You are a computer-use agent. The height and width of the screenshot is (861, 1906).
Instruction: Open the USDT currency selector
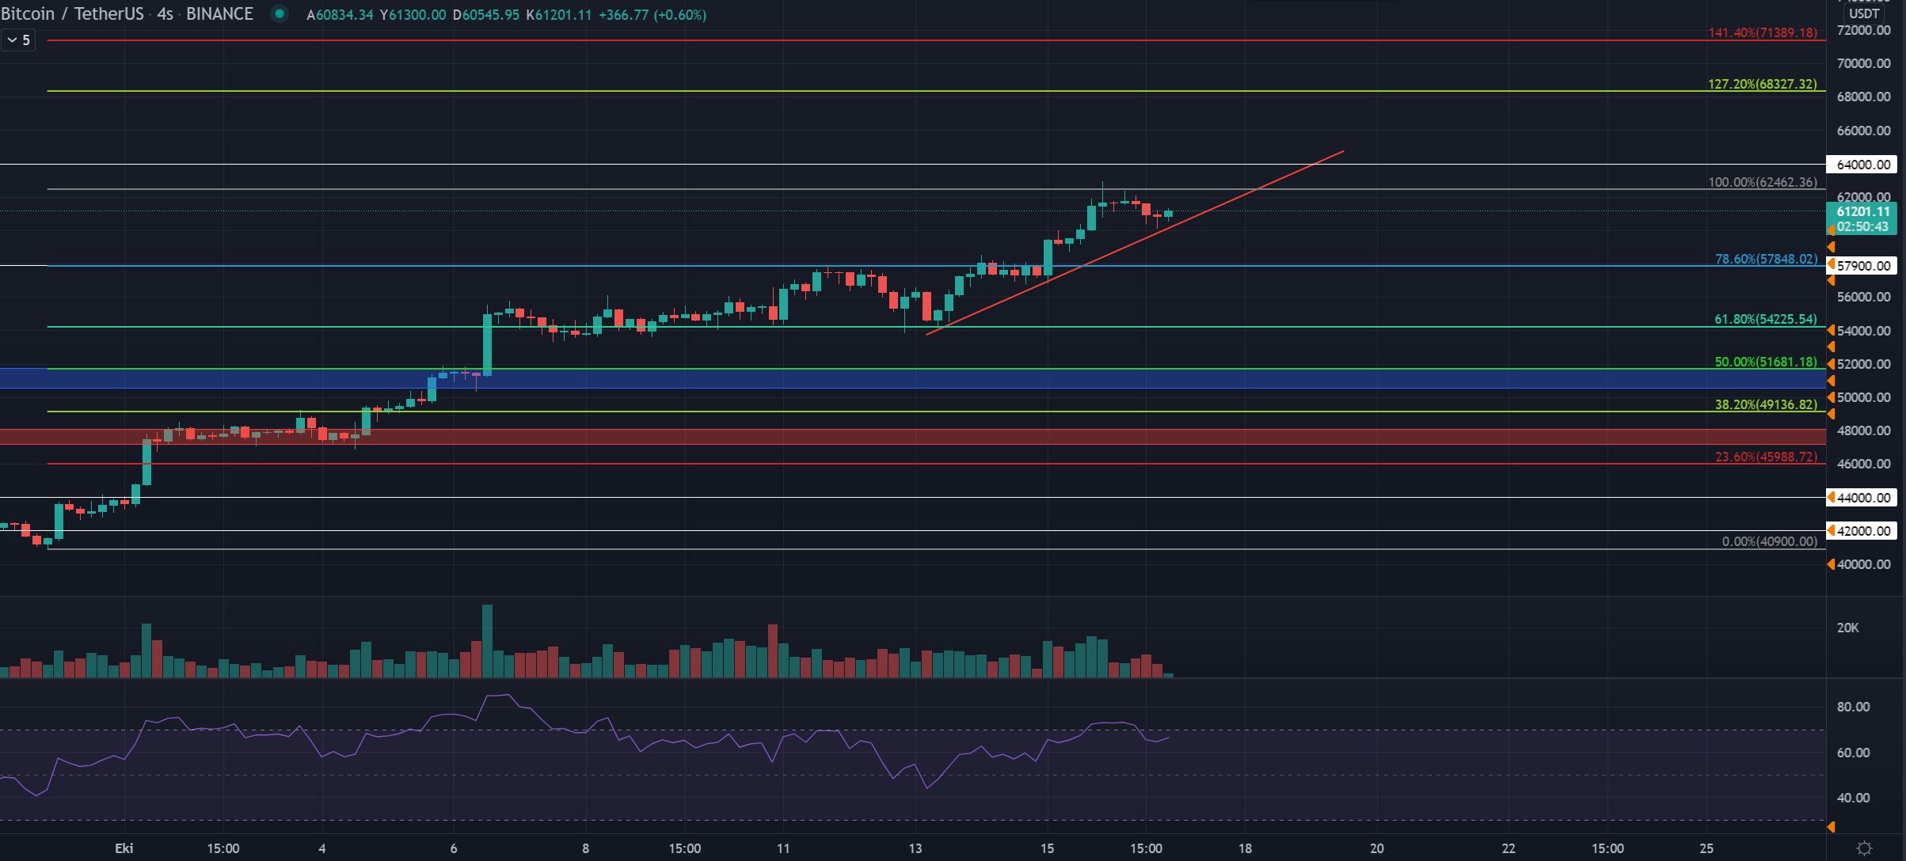point(1863,13)
